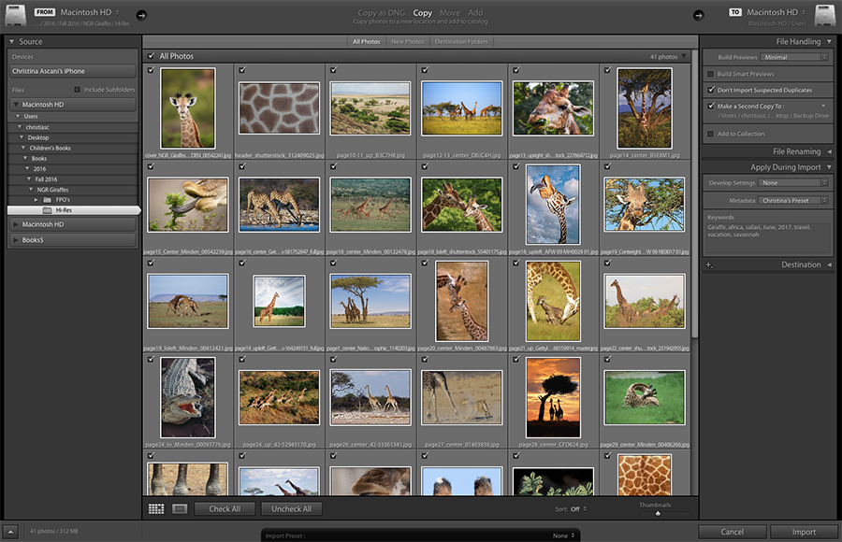Toggle the All Photos checkbox

pos(152,56)
